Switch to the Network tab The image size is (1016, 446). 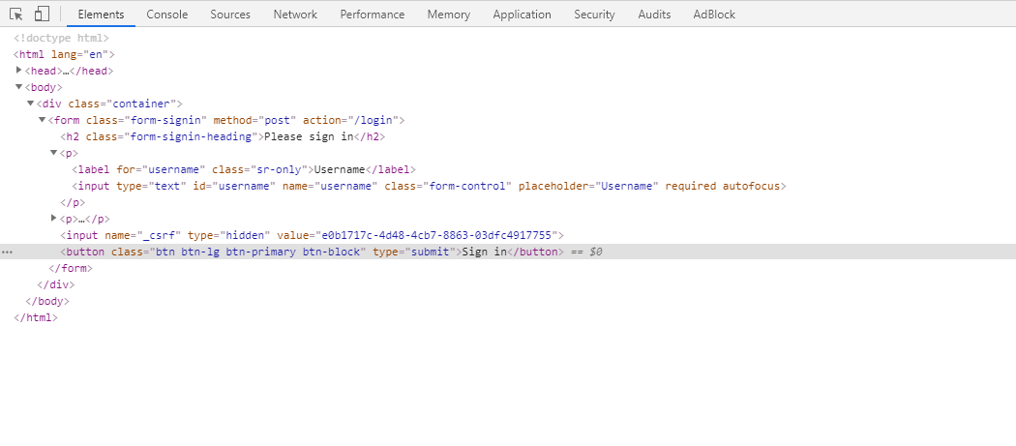[x=295, y=15]
